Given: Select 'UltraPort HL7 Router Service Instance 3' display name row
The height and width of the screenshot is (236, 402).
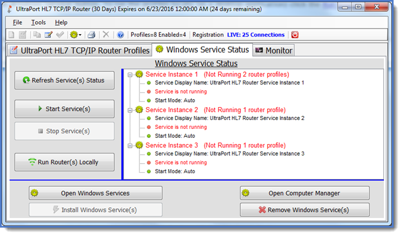Looking at the screenshot, I should point(229,154).
